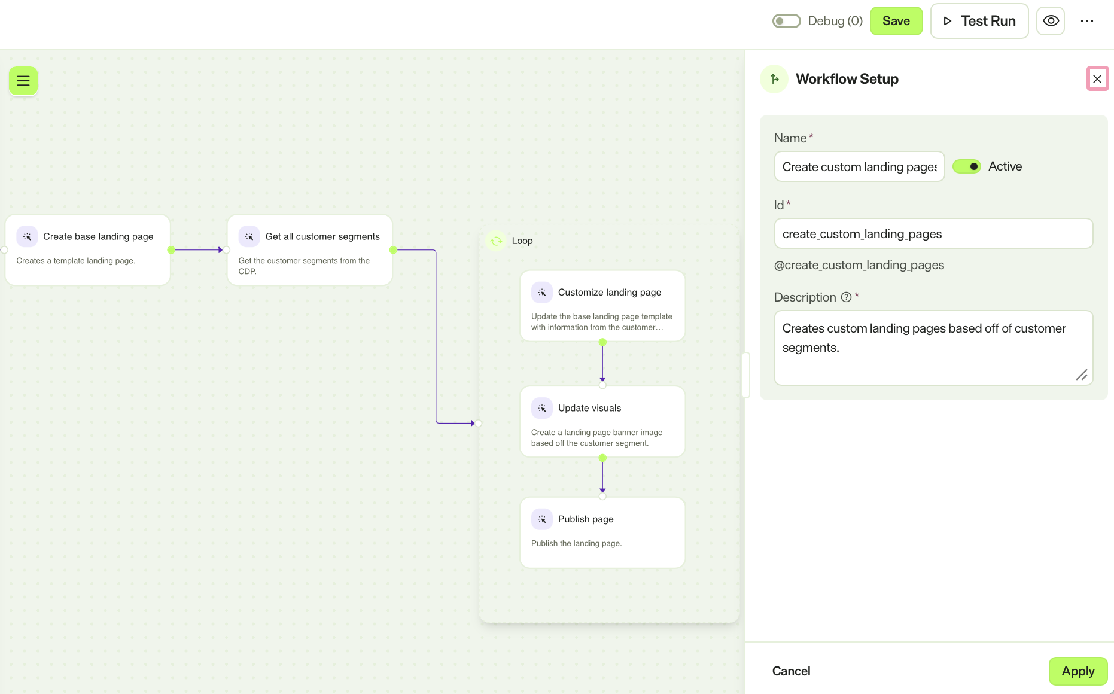This screenshot has width=1114, height=694.
Task: Start a Test Run
Action: point(979,21)
